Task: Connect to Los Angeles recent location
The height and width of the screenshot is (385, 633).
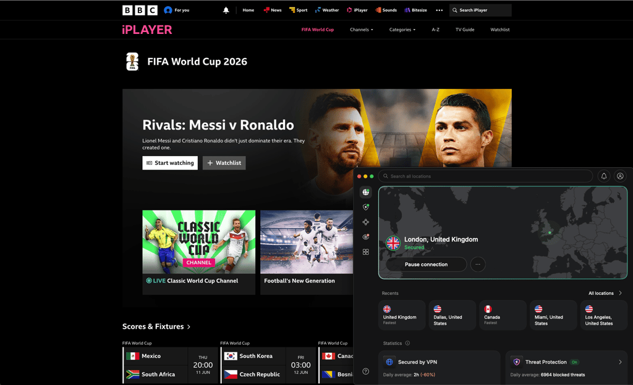Action: click(x=604, y=315)
